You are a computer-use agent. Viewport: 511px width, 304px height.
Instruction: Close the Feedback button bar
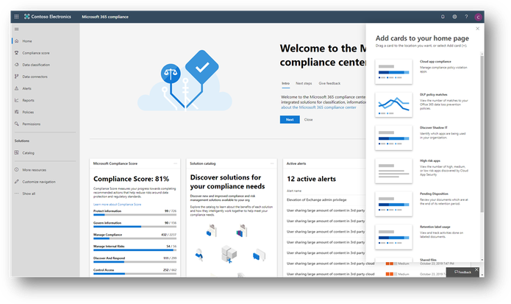pyautogui.click(x=476, y=269)
